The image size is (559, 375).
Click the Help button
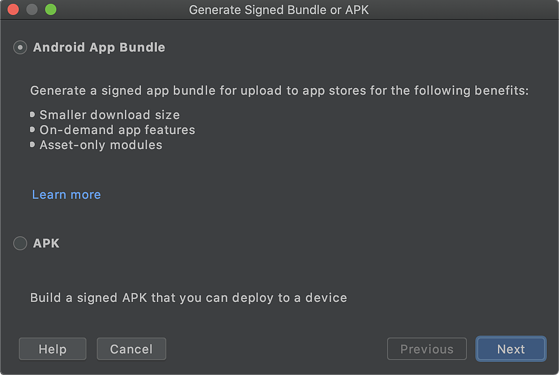(x=53, y=349)
